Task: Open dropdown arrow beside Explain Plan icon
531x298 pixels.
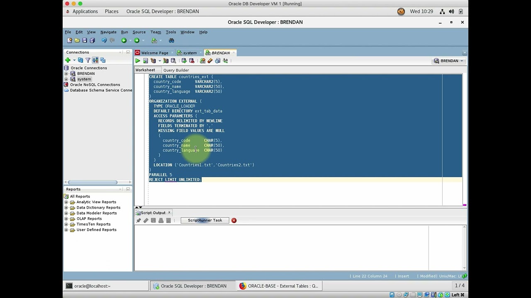Action: (x=159, y=61)
